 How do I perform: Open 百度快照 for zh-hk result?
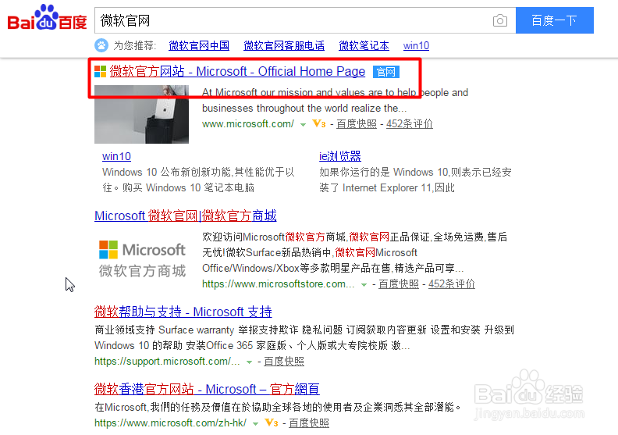(x=309, y=423)
